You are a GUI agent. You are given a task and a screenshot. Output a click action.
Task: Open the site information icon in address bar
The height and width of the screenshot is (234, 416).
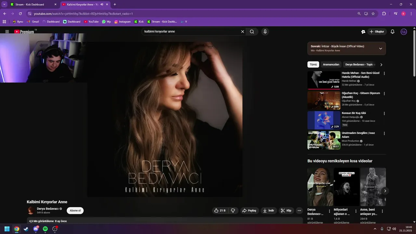click(x=30, y=14)
